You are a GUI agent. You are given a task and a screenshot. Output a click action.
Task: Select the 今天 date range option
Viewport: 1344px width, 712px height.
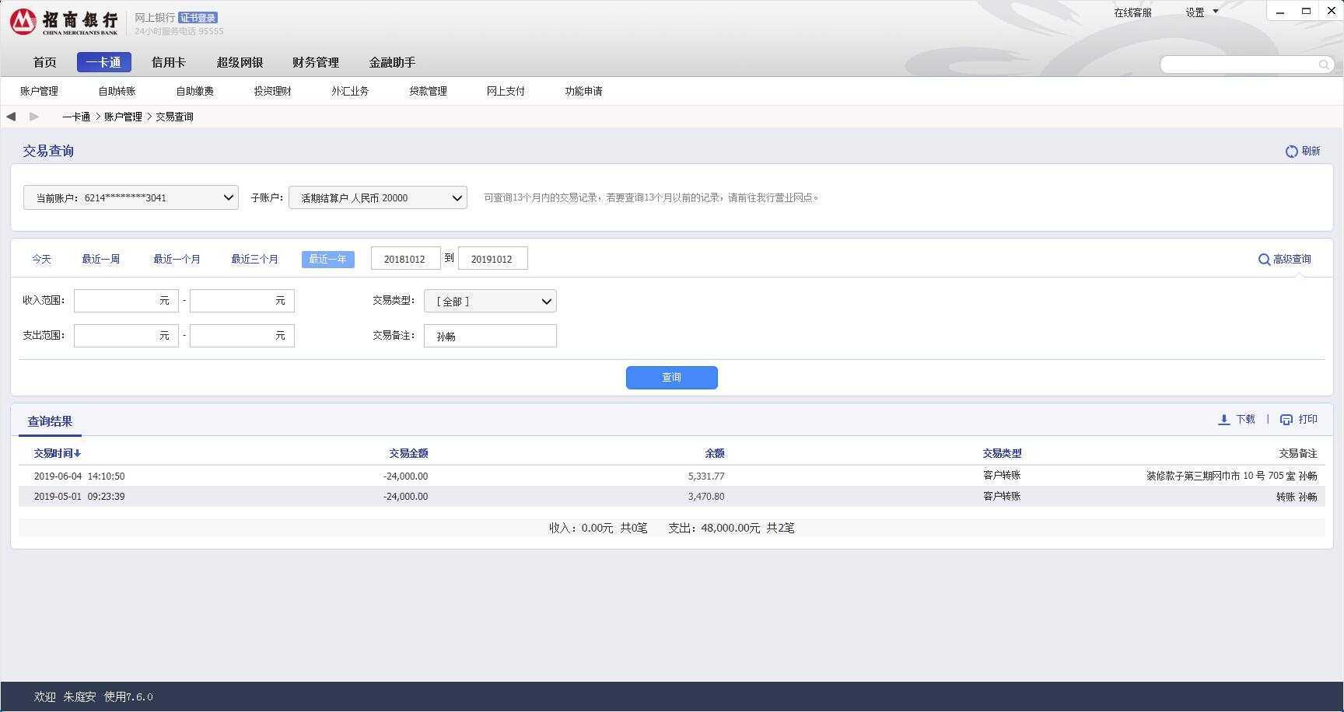coord(41,260)
